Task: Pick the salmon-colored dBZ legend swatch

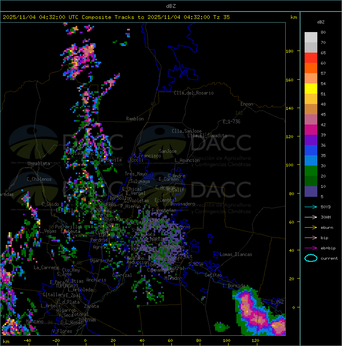Action: (x=311, y=78)
